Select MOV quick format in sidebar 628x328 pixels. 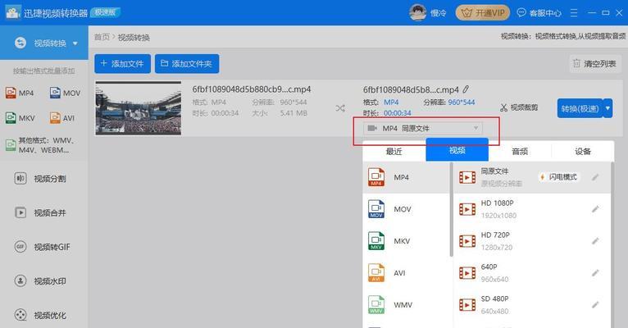(x=66, y=93)
